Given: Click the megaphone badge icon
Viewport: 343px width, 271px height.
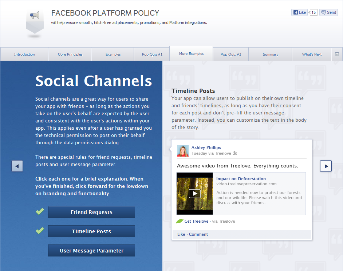Looking at the screenshot, I should [35, 21].
